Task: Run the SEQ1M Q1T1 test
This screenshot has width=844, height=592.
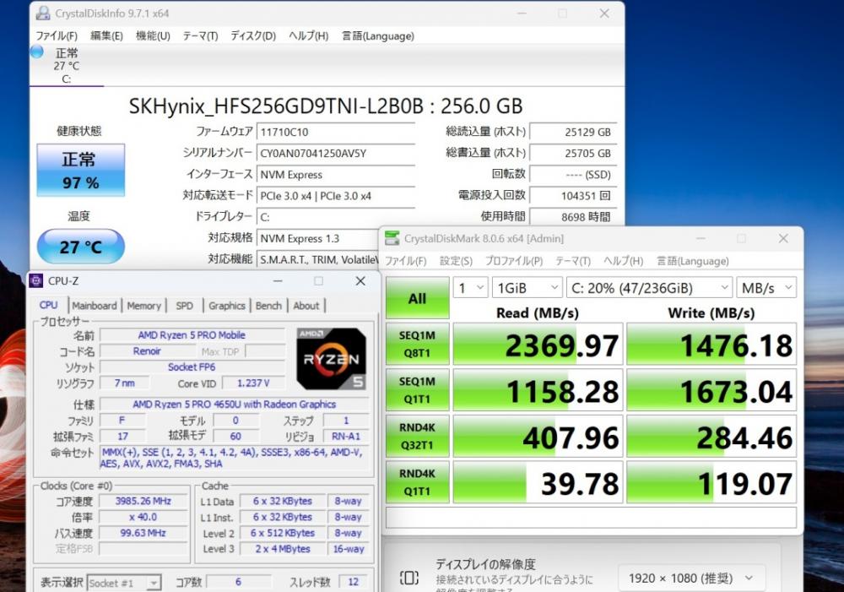Action: [x=417, y=390]
